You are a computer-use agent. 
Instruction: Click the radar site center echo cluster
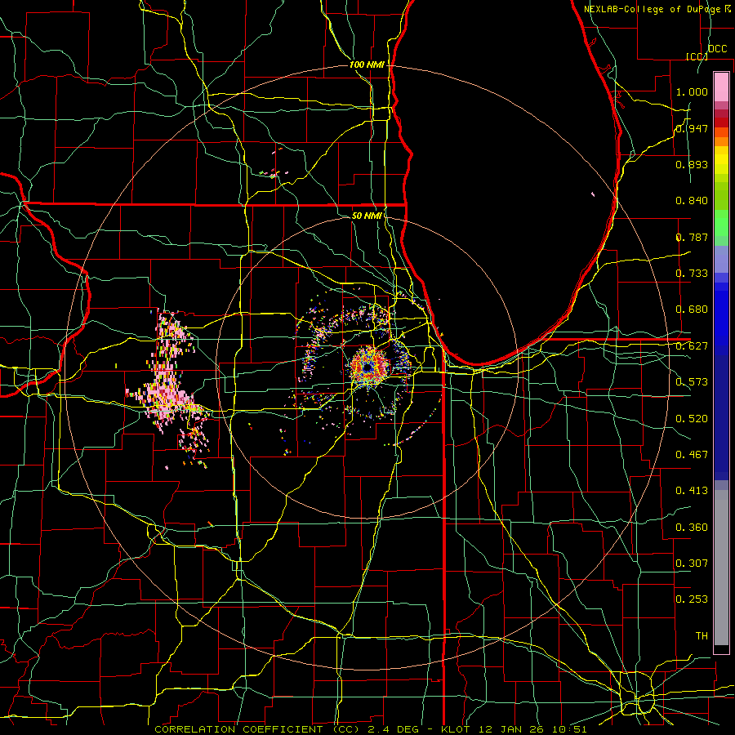click(368, 367)
